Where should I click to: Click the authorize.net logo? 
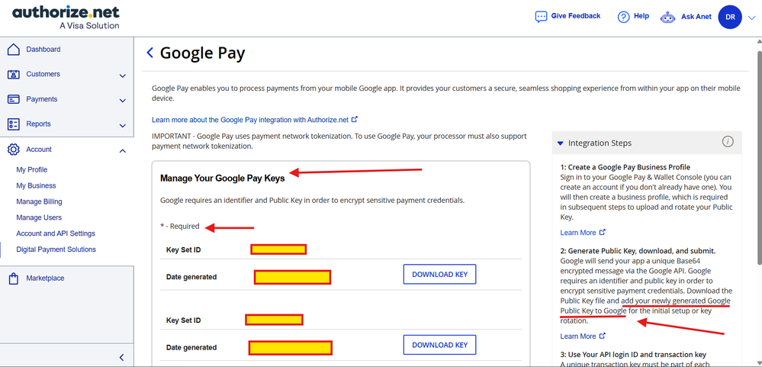[x=66, y=17]
